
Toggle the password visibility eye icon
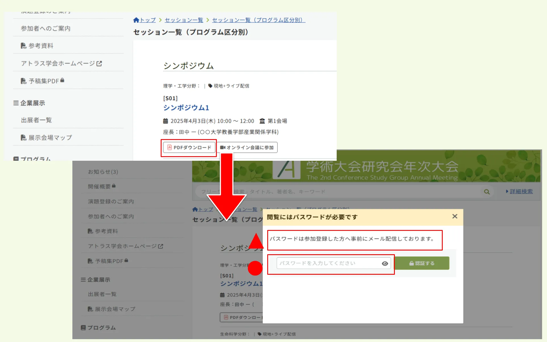click(385, 263)
